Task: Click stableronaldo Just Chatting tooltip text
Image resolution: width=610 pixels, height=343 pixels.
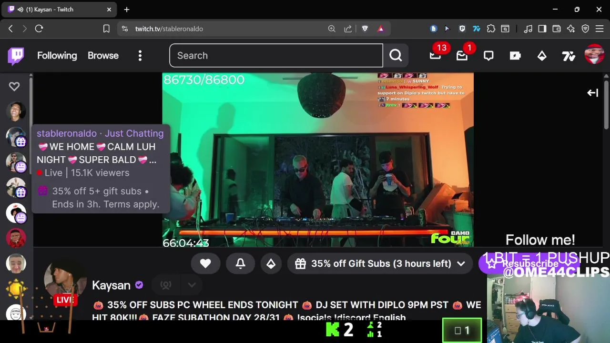Action: click(100, 133)
